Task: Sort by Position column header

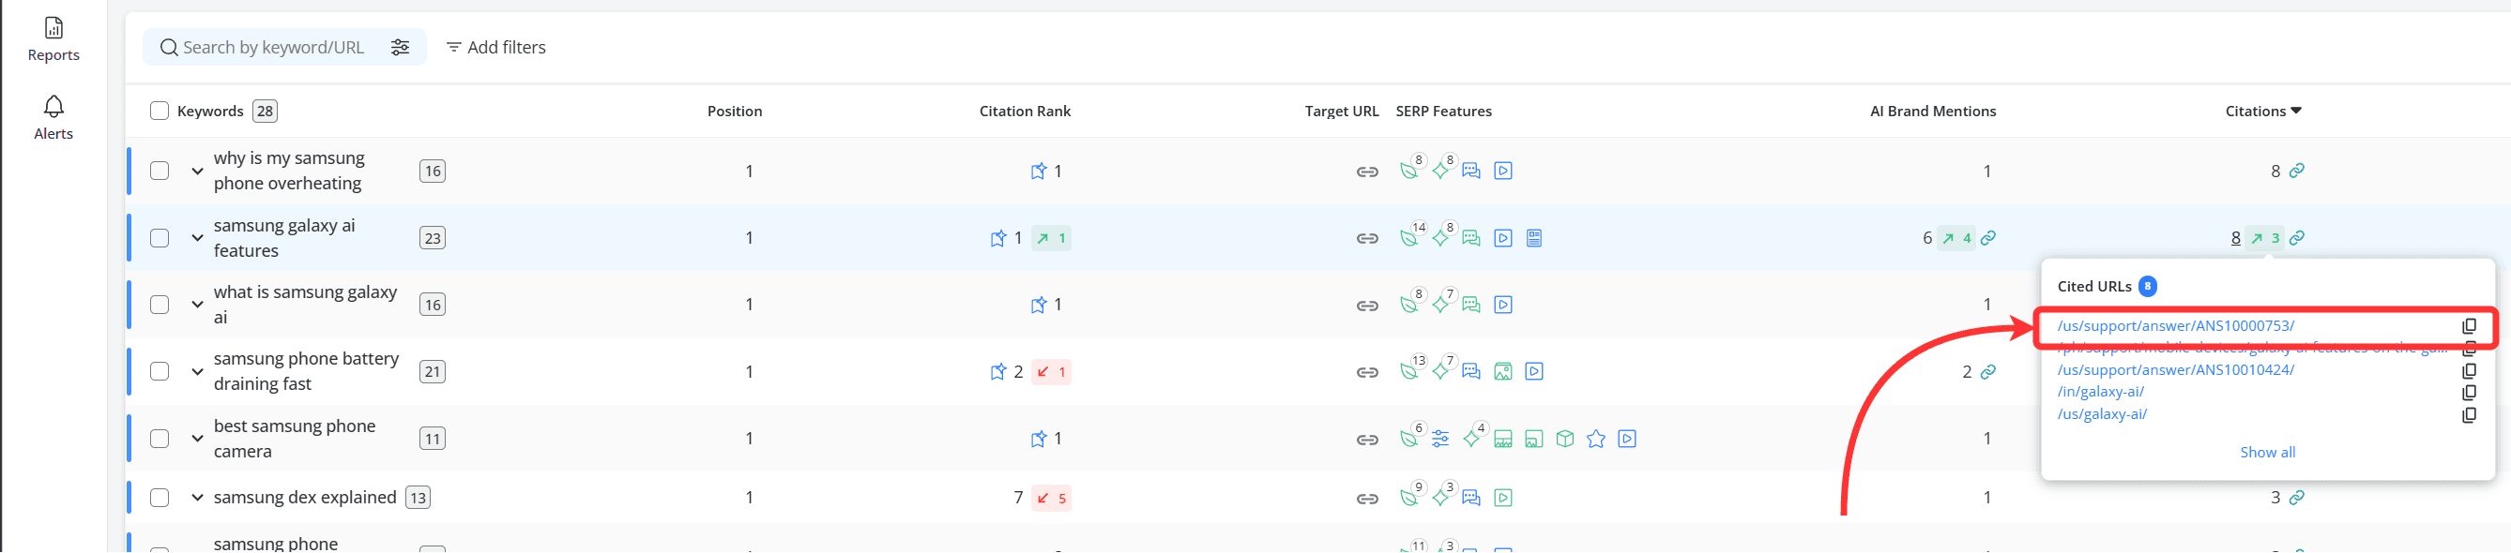Action: pos(734,111)
